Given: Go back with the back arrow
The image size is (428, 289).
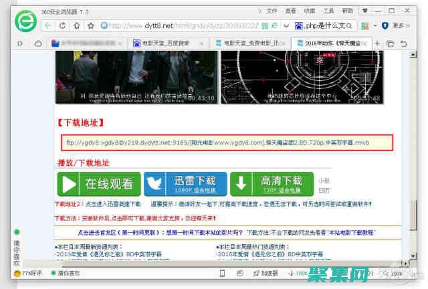Looking at the screenshot, I should [x=48, y=25].
